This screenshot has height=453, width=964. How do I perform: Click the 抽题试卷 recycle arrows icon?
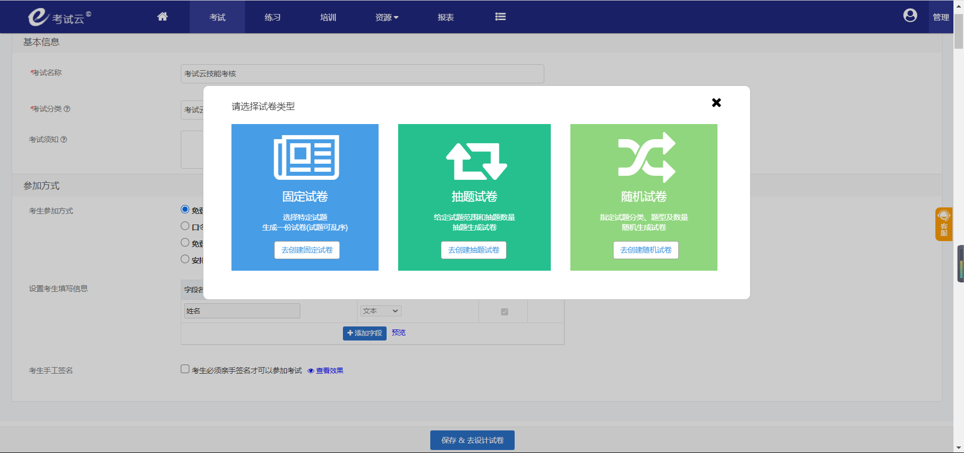coord(474,160)
